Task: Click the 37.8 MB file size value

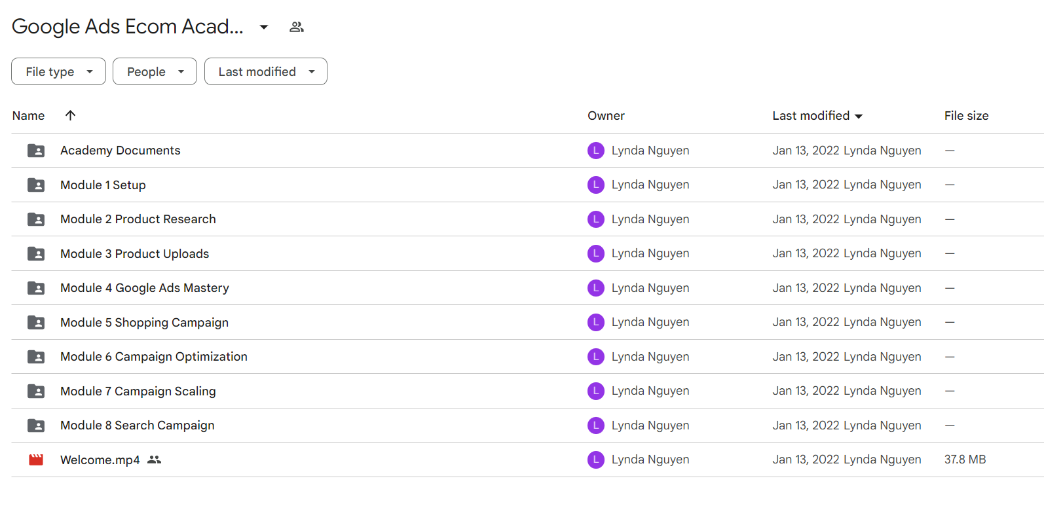Action: (x=965, y=460)
